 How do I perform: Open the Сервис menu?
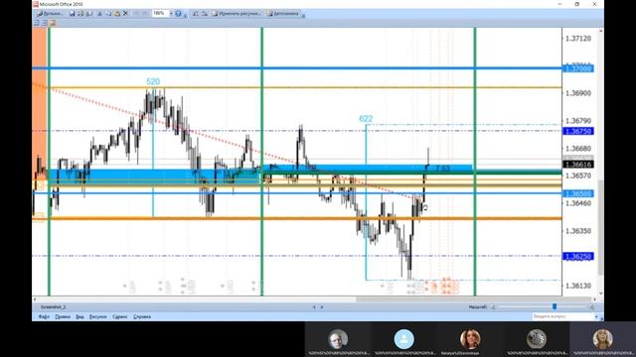pos(119,316)
